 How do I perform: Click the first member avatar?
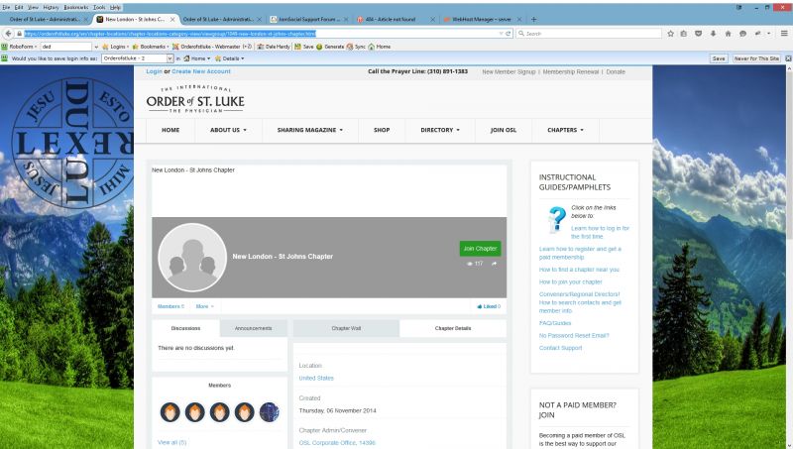click(x=170, y=412)
